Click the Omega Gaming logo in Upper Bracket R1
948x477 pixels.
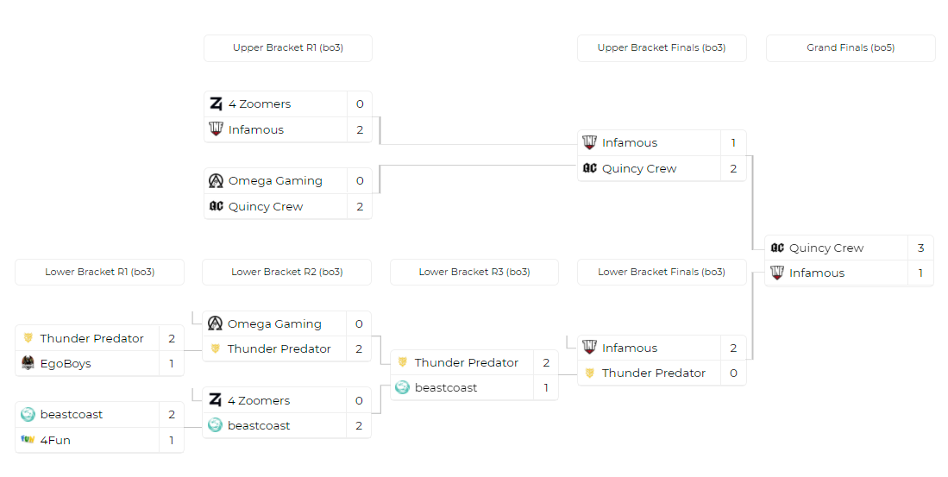click(216, 181)
